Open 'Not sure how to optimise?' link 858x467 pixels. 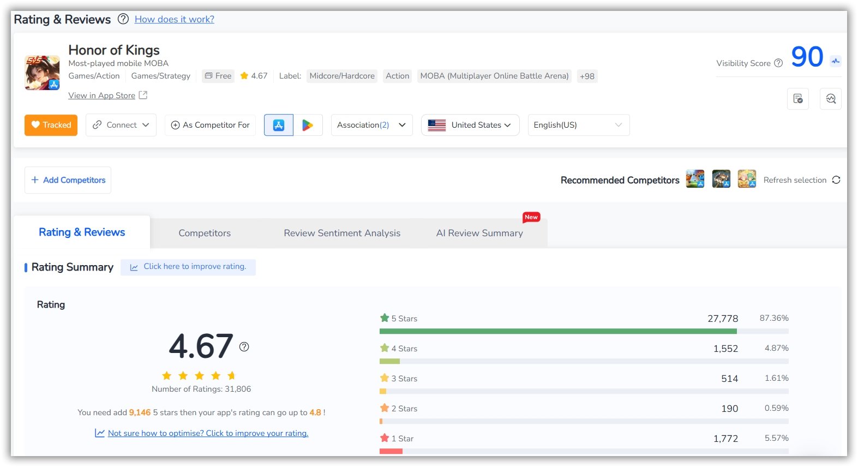click(208, 433)
